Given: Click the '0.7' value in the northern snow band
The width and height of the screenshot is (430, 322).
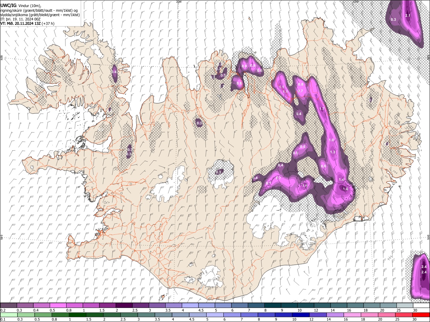Looking at the screenshot, I should pyautogui.click(x=301, y=91).
